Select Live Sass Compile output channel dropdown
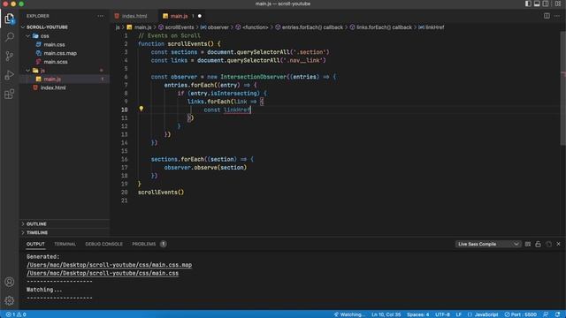The width and height of the screenshot is (566, 318). click(488, 244)
